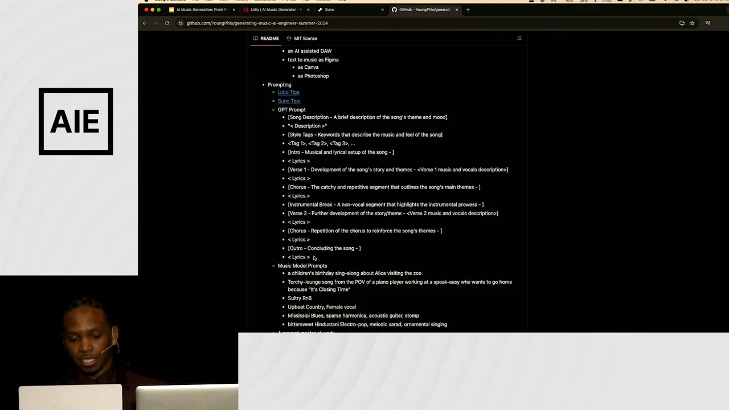Image resolution: width=729 pixels, height=410 pixels.
Task: Click the github.com URL address bar
Action: click(257, 23)
